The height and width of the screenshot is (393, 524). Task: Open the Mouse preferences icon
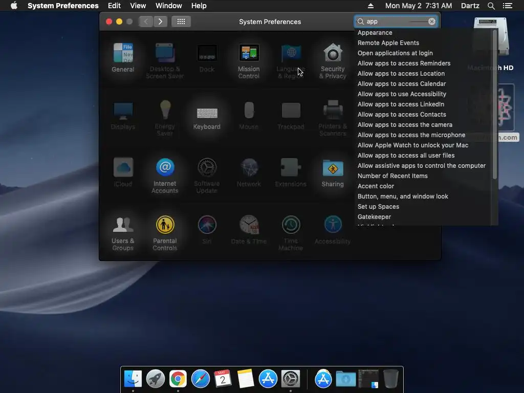click(x=249, y=116)
